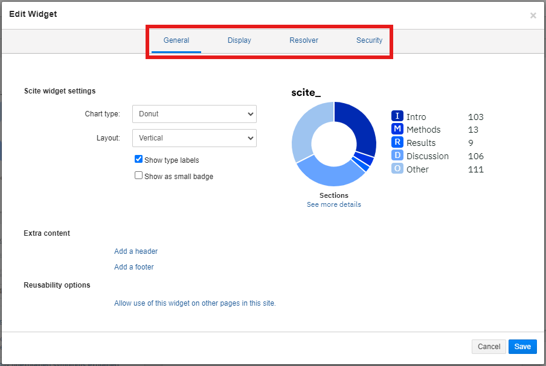The image size is (546, 366).
Task: Click the Save button
Action: [x=522, y=346]
